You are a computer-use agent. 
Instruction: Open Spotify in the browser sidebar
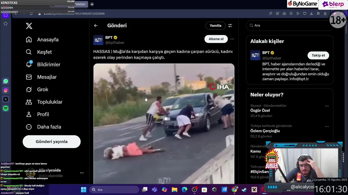coord(6,109)
